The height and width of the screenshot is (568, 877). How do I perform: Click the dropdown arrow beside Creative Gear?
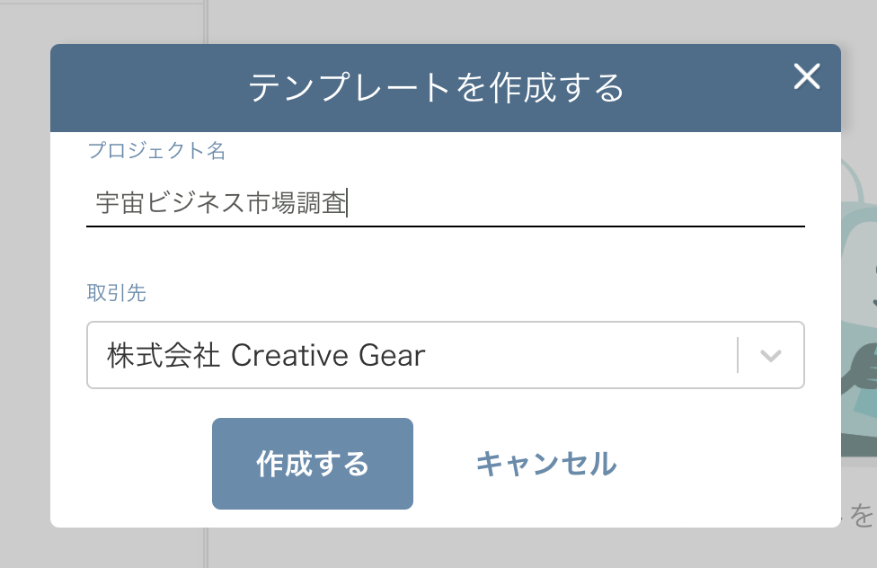768,355
